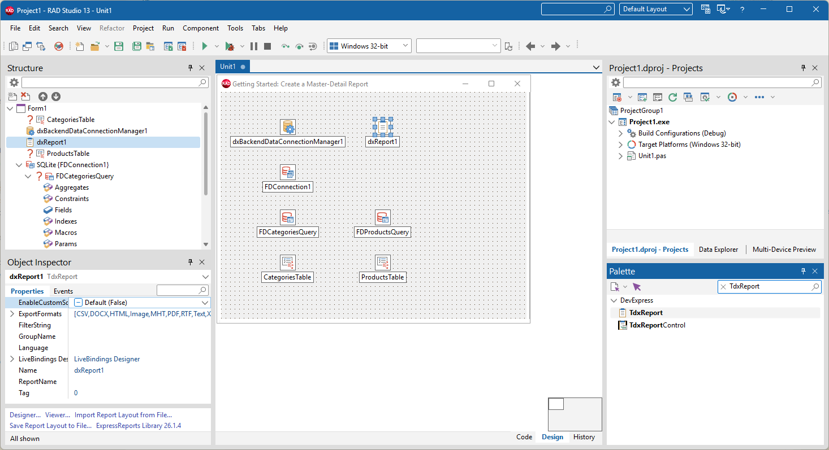Click the Save file toolbar icon
829x450 pixels.
(119, 46)
